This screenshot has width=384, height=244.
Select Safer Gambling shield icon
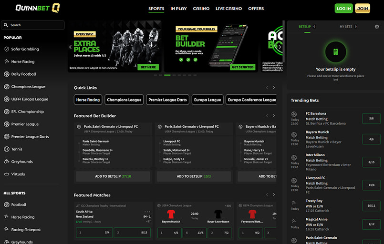pyautogui.click(x=7, y=49)
